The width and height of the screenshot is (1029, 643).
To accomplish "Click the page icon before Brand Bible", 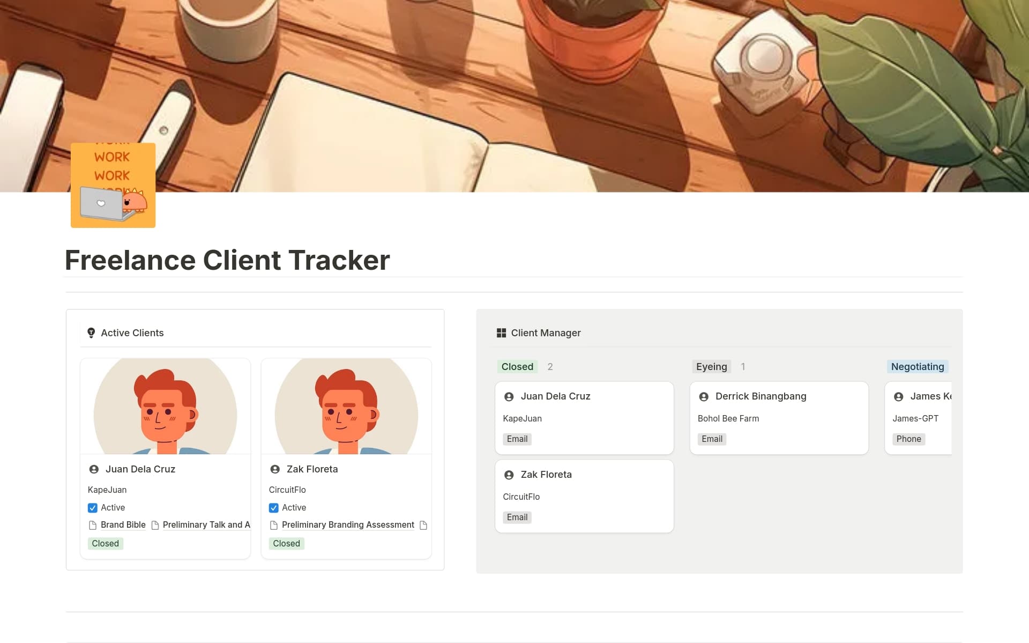I will pyautogui.click(x=93, y=525).
